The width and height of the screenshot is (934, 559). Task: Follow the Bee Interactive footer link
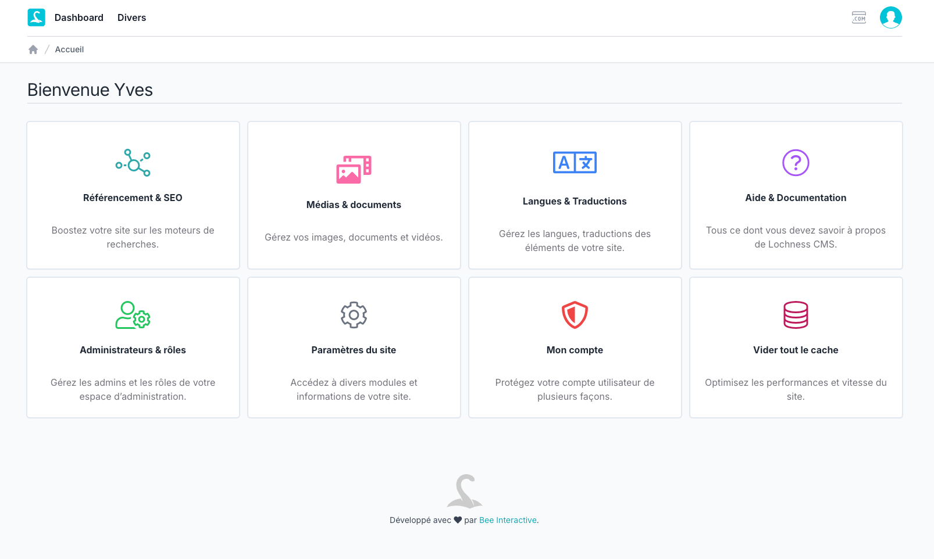[x=508, y=520]
